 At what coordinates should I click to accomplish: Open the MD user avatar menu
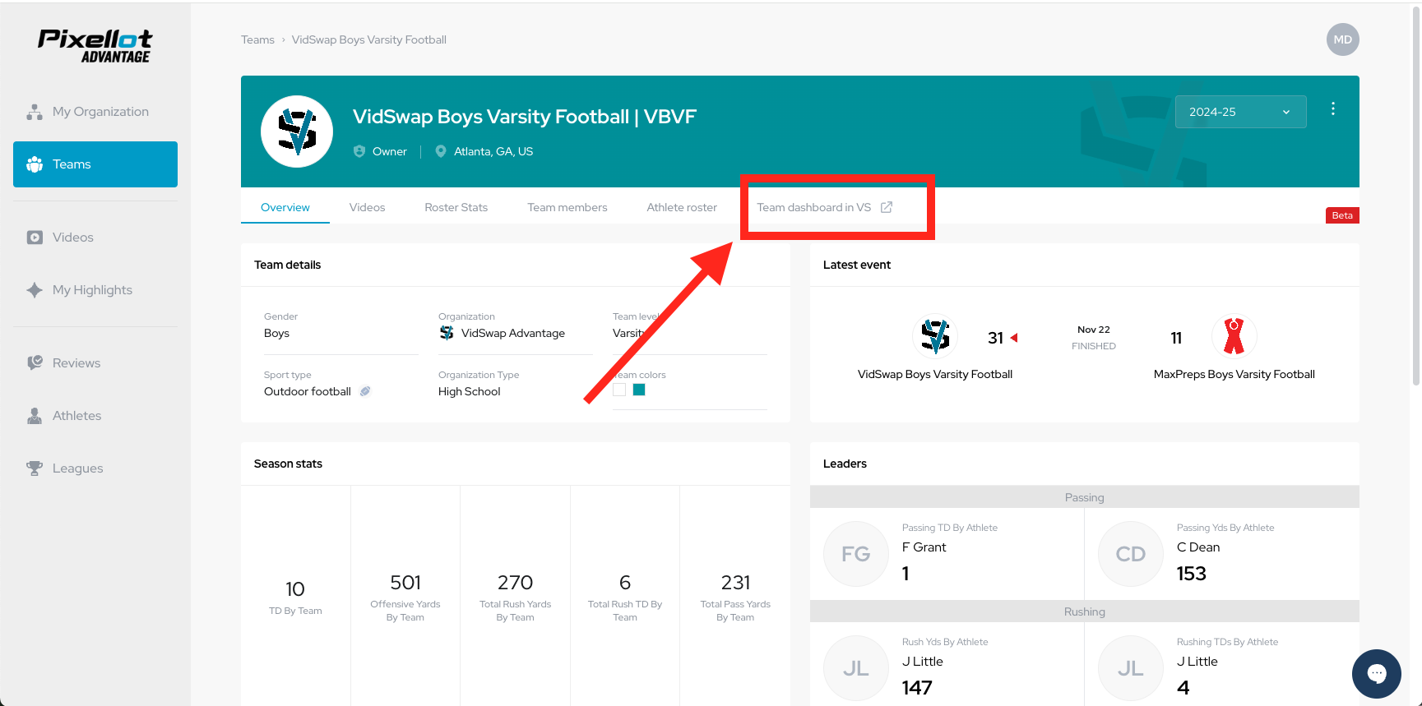click(x=1342, y=39)
